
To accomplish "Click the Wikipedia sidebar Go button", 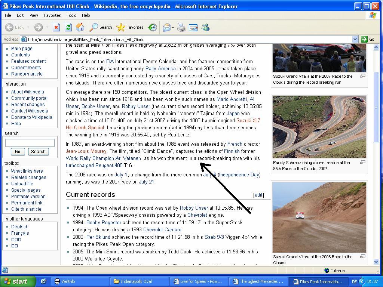I will coord(18,152).
